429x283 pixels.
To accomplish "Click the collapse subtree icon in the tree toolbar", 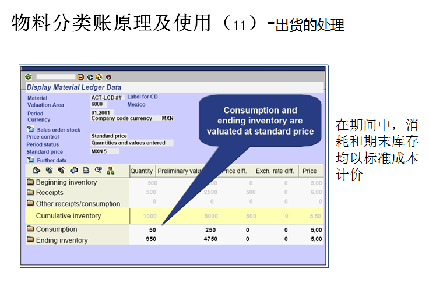I will coord(62,171).
